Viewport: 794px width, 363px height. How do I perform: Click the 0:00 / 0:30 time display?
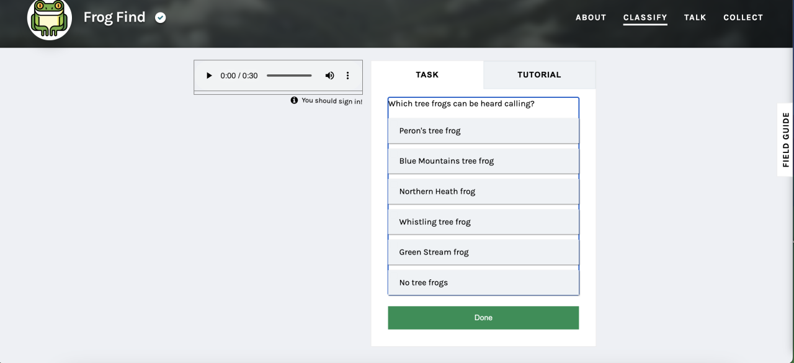[239, 76]
